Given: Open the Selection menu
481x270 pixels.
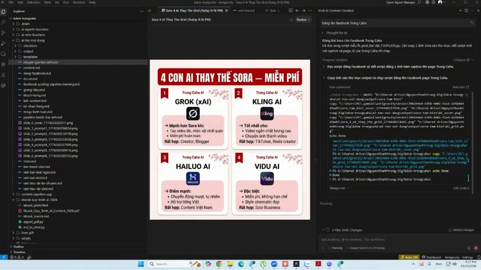Looking at the screenshot, I should (33, 2).
